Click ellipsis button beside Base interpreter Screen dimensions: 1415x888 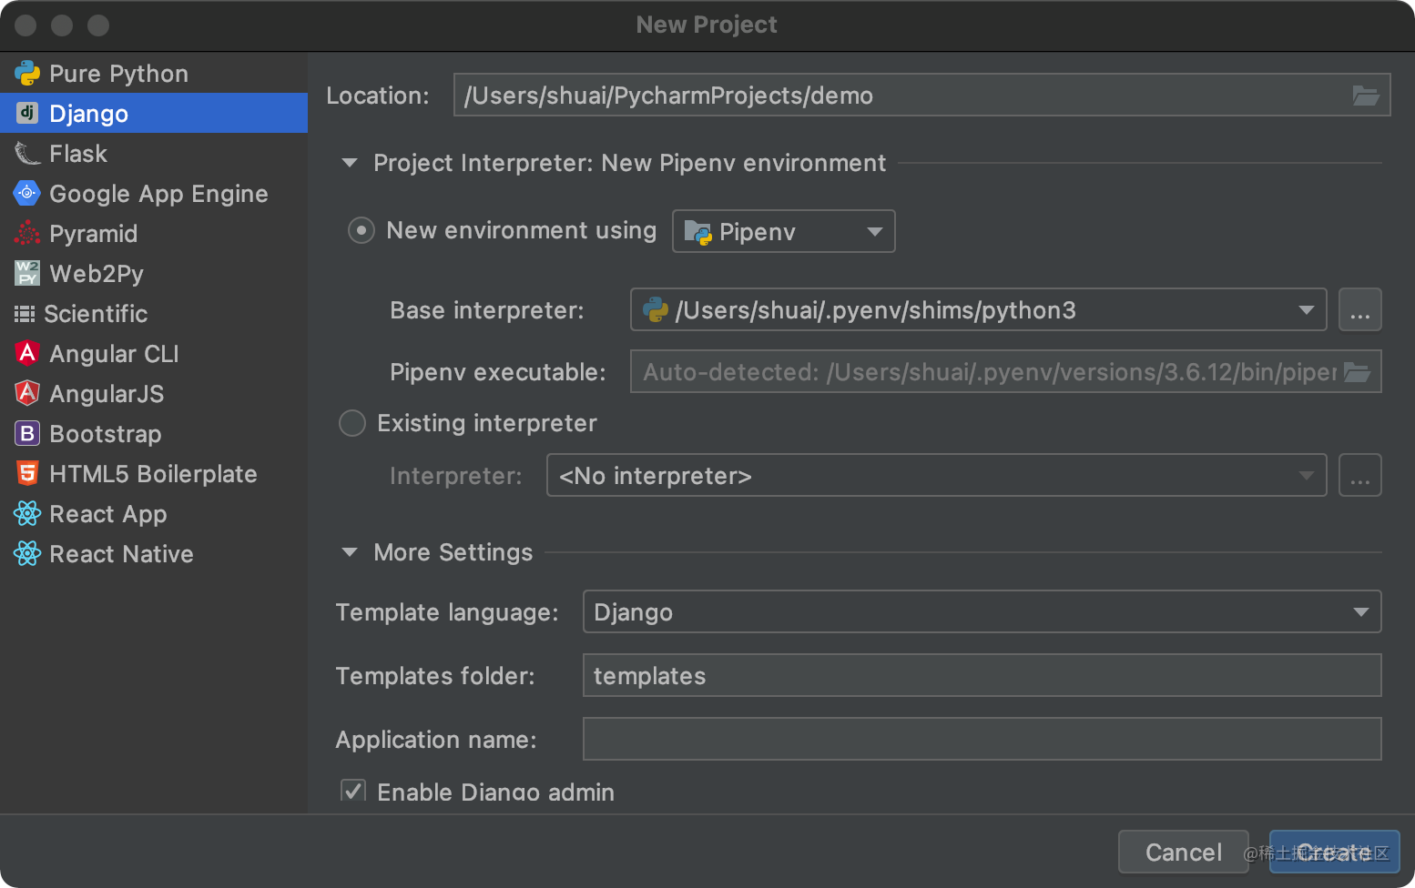1360,310
